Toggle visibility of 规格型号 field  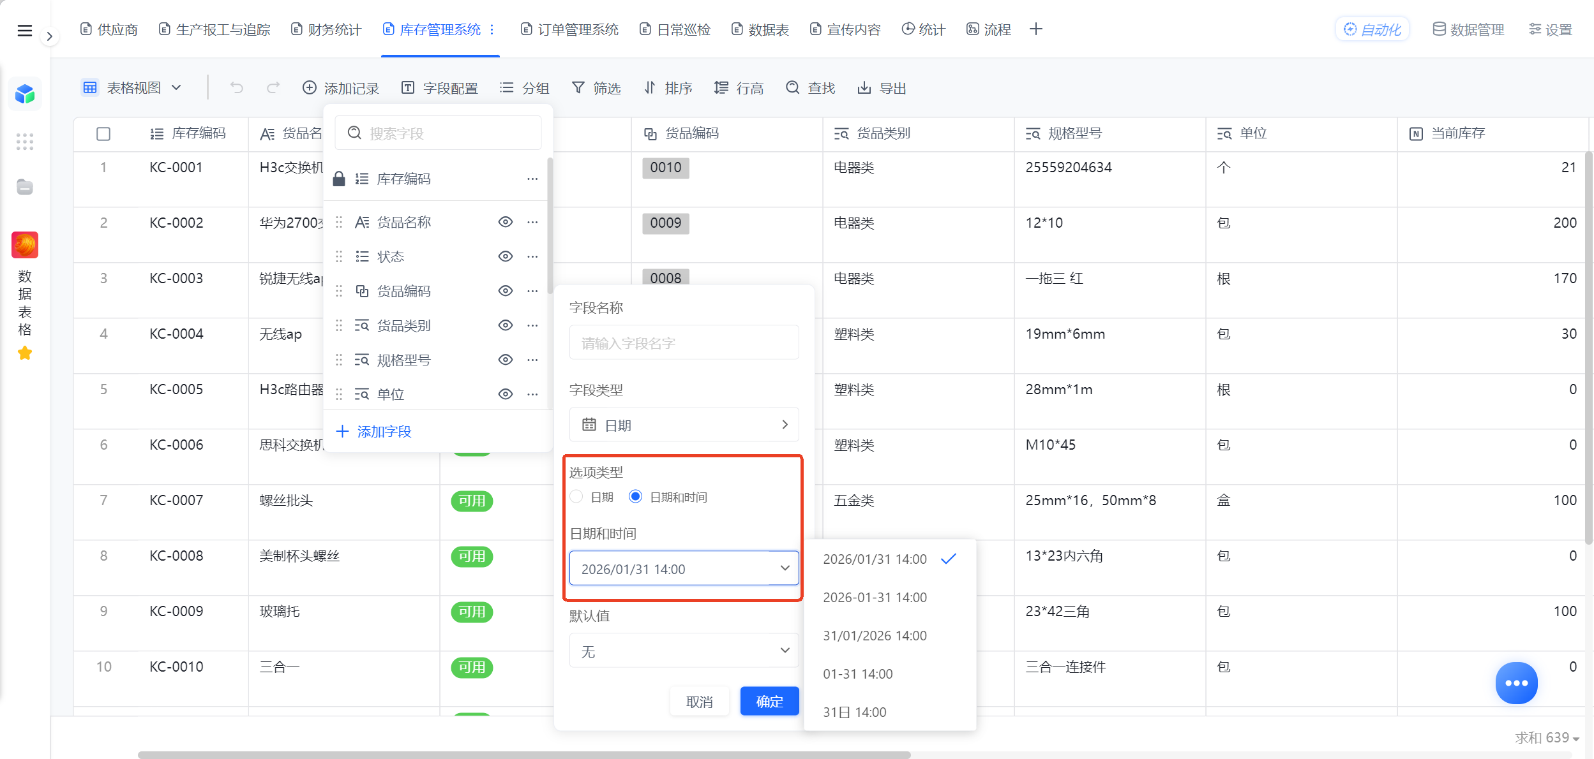(x=506, y=360)
